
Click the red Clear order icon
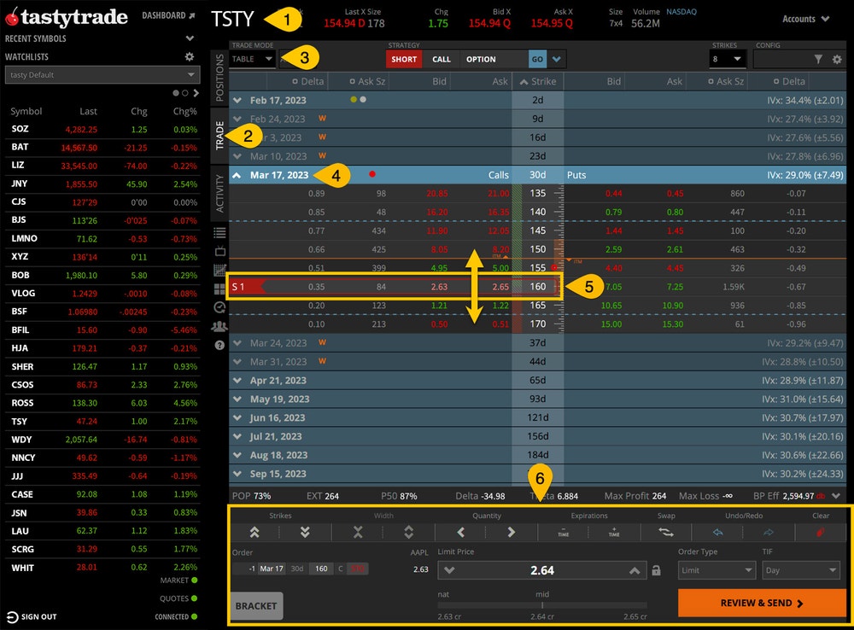point(821,531)
